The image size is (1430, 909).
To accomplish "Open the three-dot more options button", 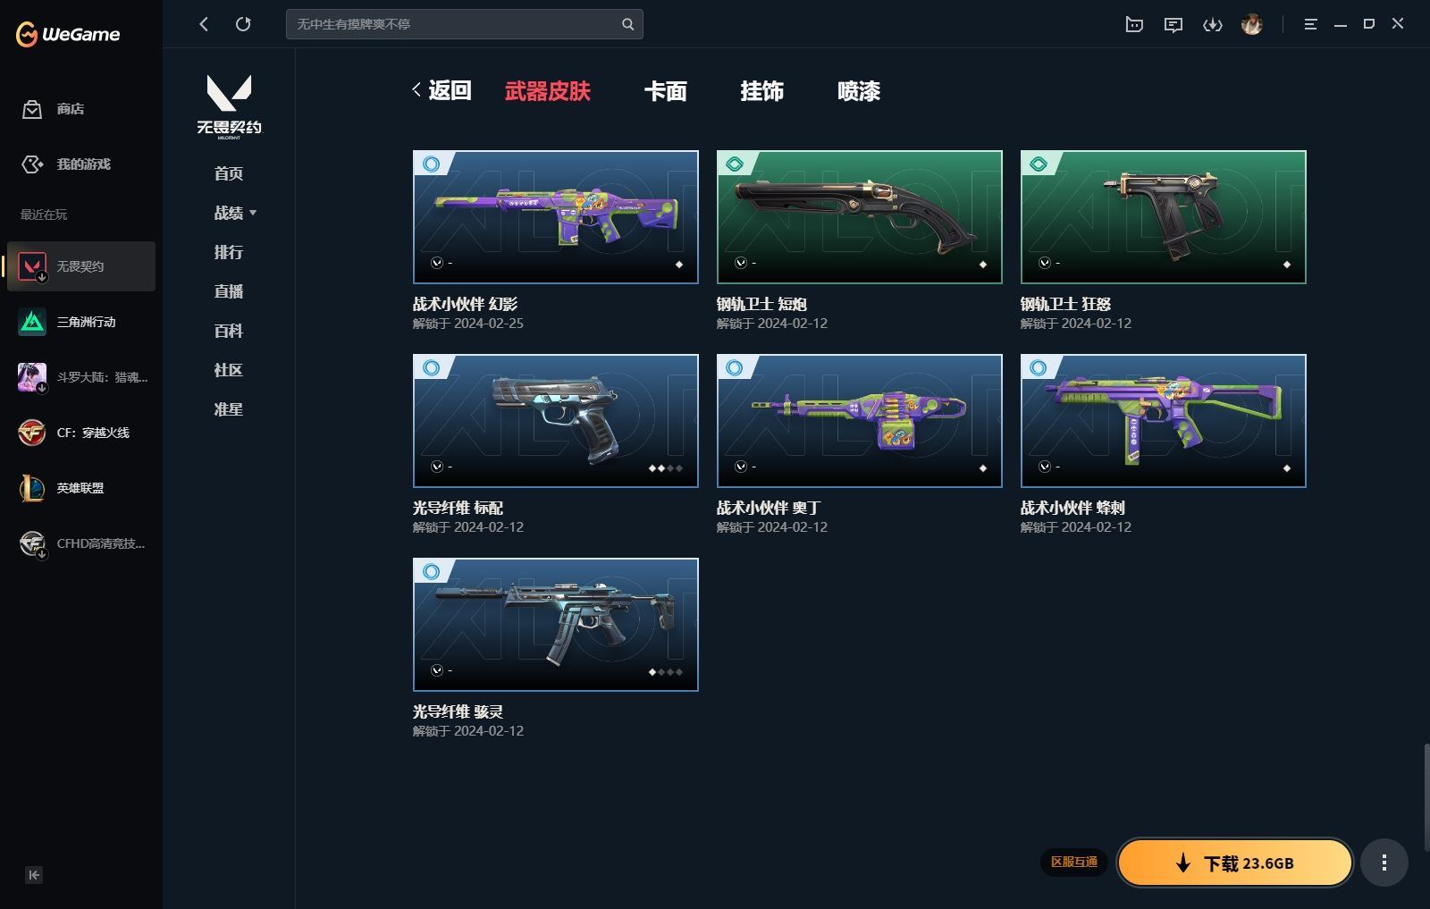I will tap(1384, 863).
